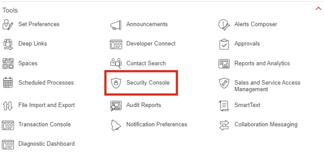The width and height of the screenshot is (324, 155).
Task: Open the File Import and Export link
Action: tap(47, 105)
